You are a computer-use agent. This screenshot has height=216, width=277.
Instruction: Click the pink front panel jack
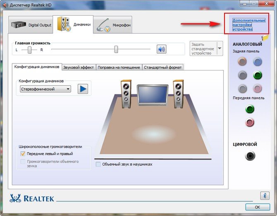(250, 122)
